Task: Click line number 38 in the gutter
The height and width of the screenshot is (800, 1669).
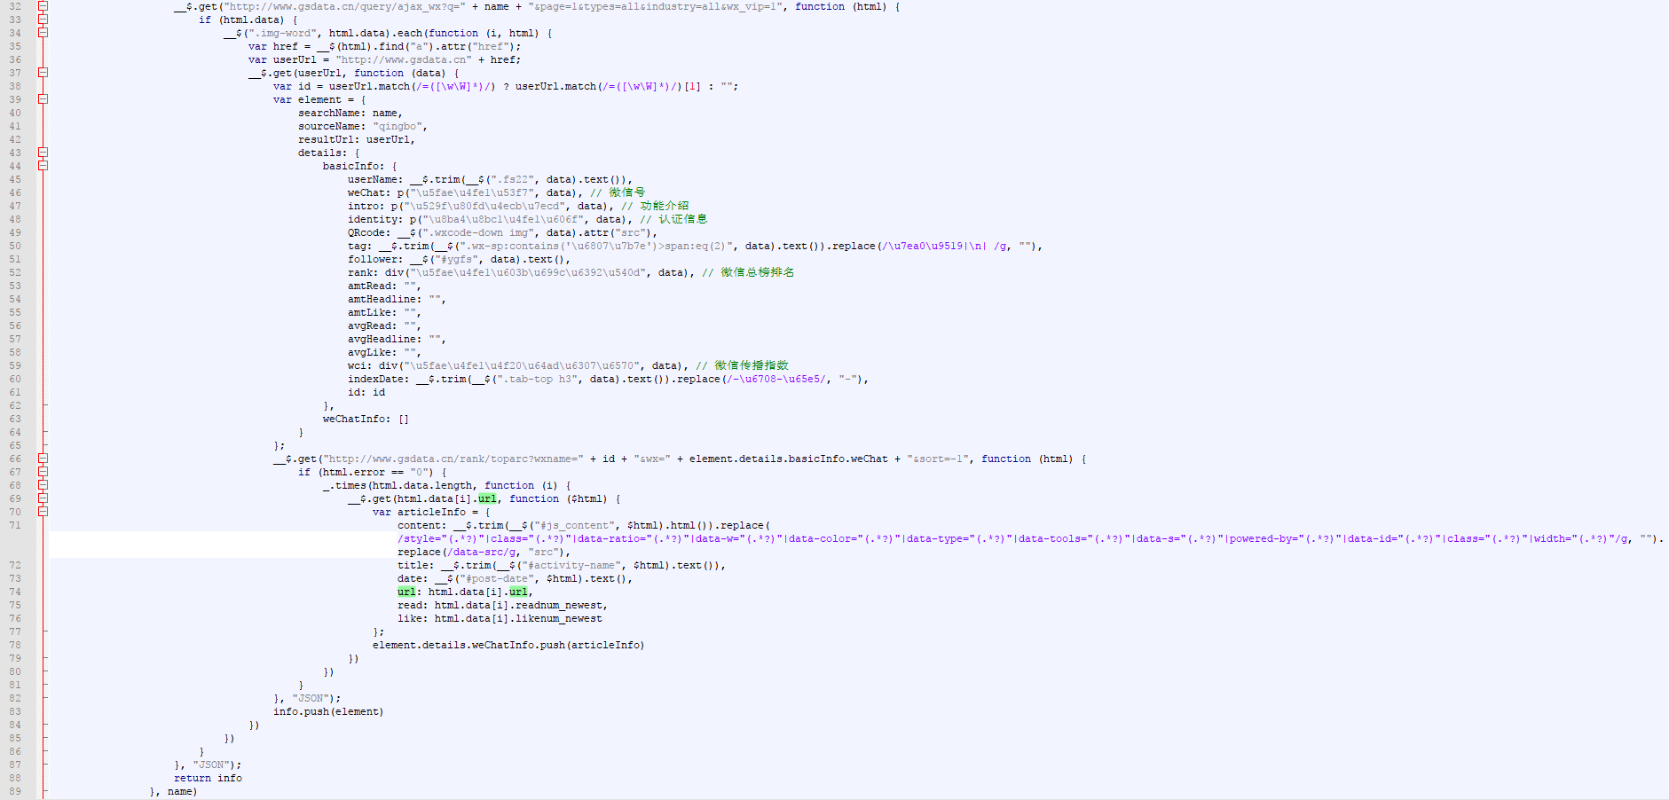Action: coord(15,86)
